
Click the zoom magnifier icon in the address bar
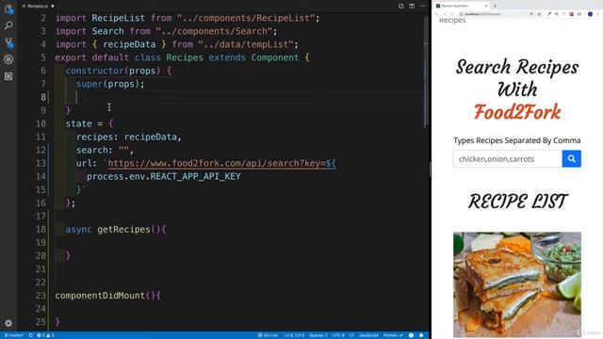pyautogui.click(x=531, y=14)
